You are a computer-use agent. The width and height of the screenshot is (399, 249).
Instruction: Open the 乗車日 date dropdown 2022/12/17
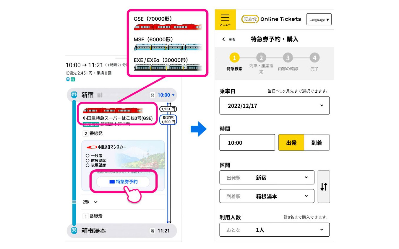point(275,106)
